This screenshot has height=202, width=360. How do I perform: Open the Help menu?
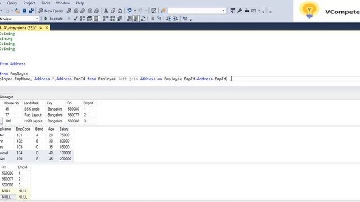coord(80,3)
